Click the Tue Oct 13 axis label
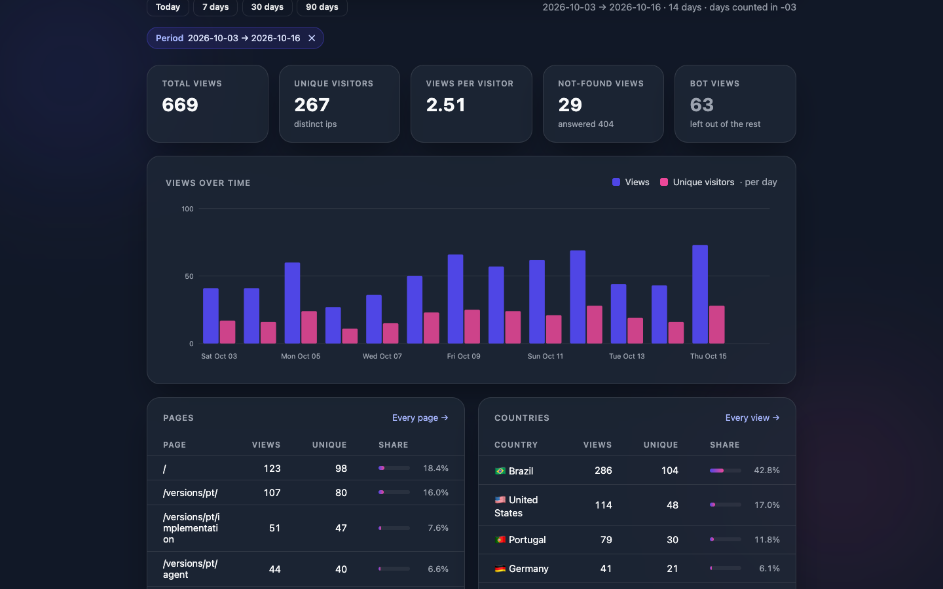This screenshot has width=943, height=589. 627,356
